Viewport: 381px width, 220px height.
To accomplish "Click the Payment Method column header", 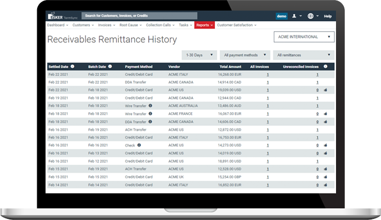I will [138, 67].
